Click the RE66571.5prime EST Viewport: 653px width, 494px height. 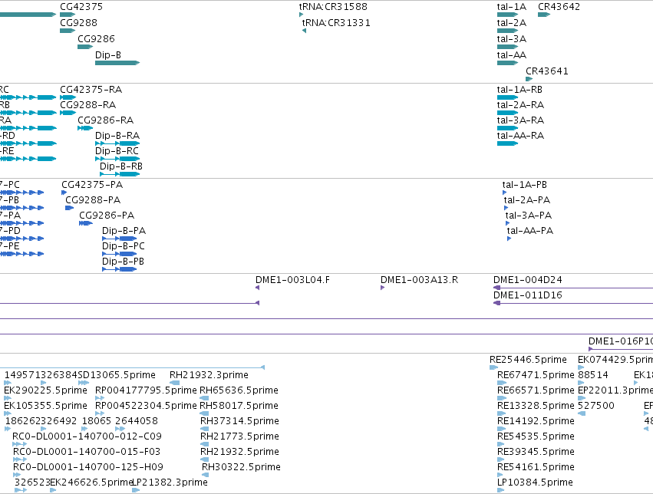tap(502, 398)
